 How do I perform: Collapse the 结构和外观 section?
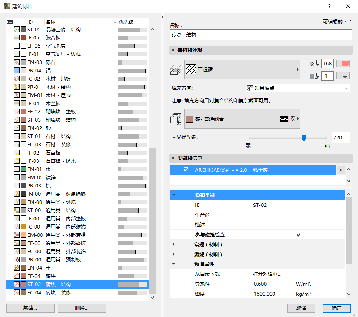point(173,50)
